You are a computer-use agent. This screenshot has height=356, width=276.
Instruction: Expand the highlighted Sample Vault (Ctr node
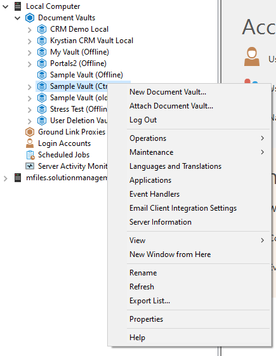(30, 87)
